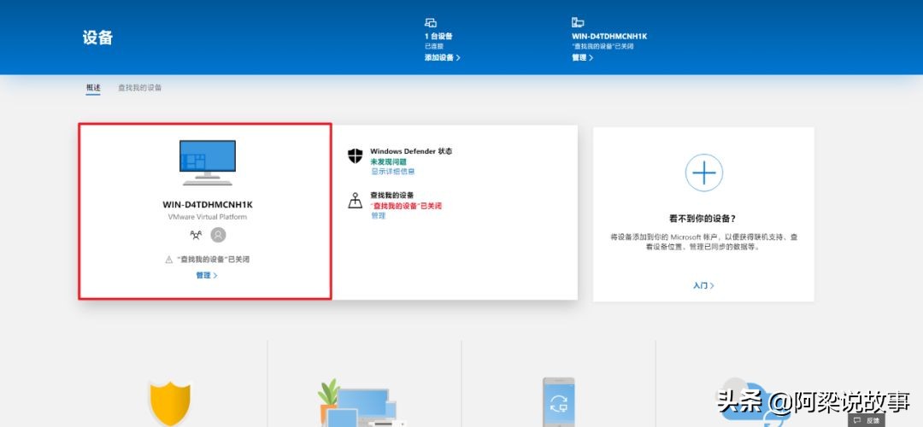
Task: Click the gray user avatar icon in device card
Action: tap(219, 235)
